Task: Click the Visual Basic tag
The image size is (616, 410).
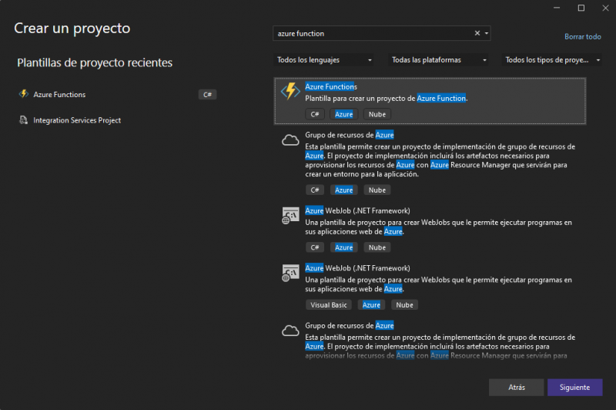Action: coord(329,304)
